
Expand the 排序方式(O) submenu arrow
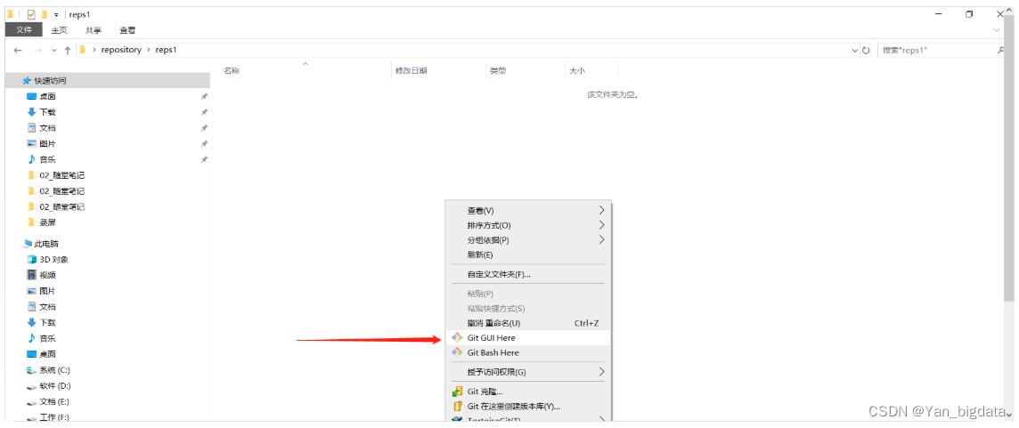point(601,225)
